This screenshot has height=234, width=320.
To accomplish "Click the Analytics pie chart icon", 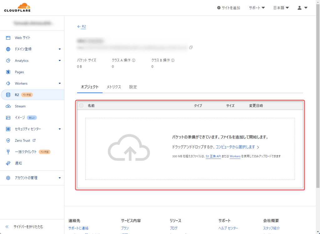I will 8,60.
